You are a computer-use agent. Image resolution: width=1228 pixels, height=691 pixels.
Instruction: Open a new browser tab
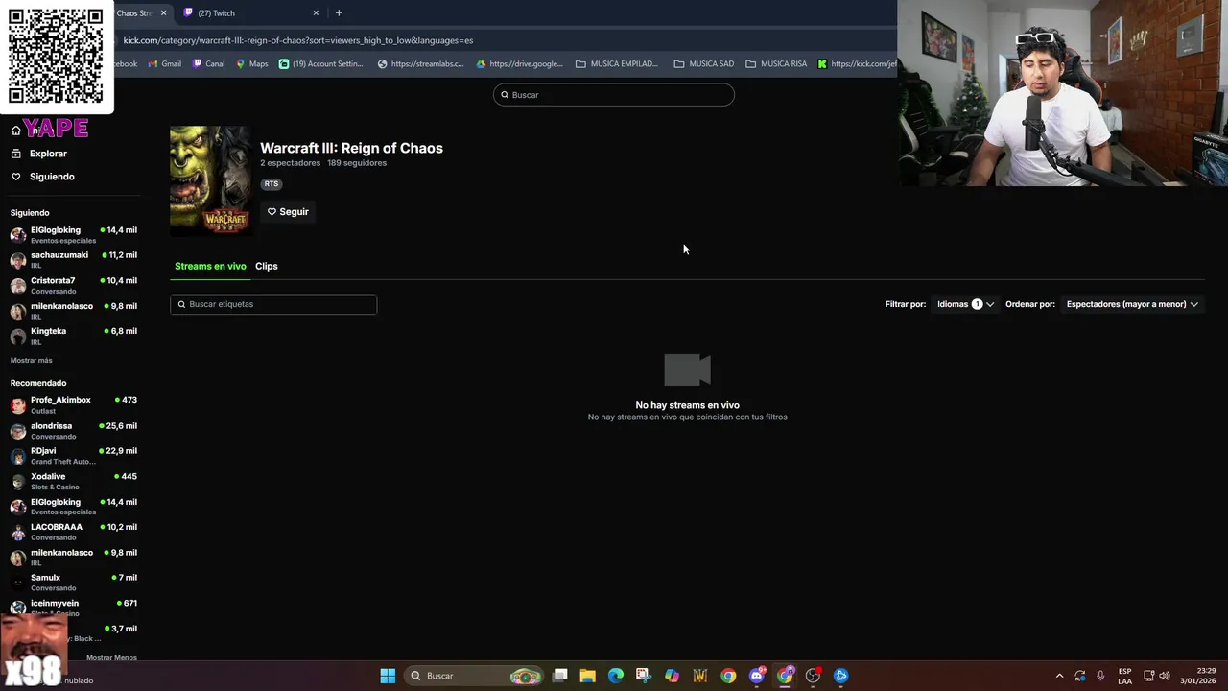coord(339,13)
